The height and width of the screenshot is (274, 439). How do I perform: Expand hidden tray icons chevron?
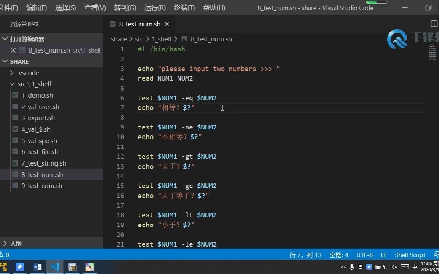click(343, 267)
